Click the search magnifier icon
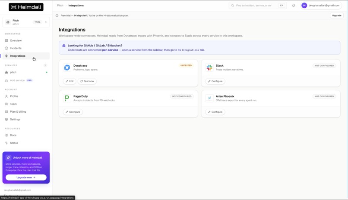Screen dimensions: 348x200 coord(233,5)
